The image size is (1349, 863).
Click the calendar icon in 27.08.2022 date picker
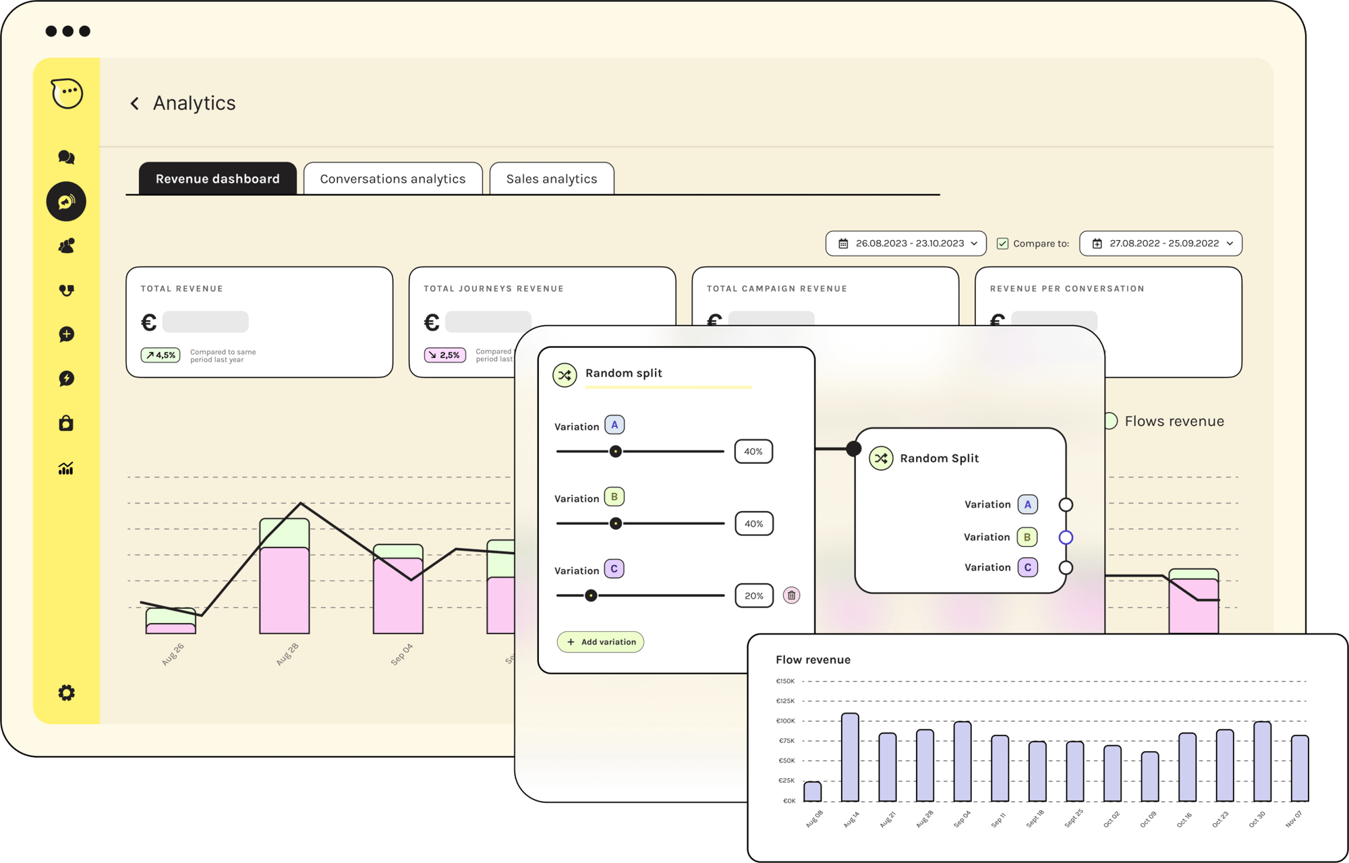click(1097, 243)
